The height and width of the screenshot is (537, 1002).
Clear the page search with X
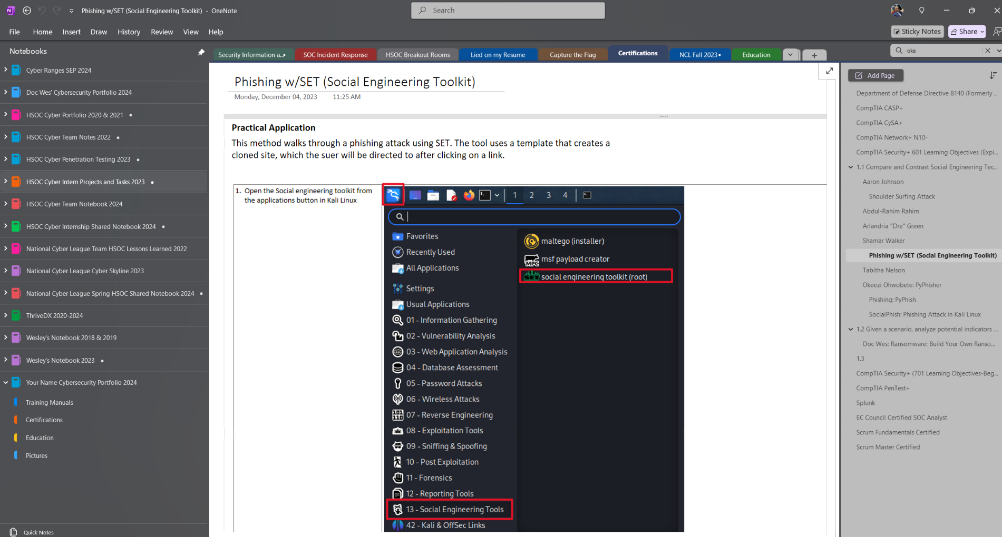point(987,51)
